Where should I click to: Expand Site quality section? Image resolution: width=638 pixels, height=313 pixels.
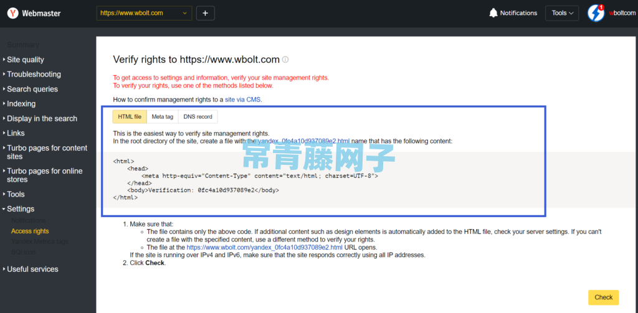pos(25,60)
